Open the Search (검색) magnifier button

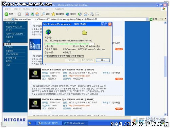coord(46,14)
